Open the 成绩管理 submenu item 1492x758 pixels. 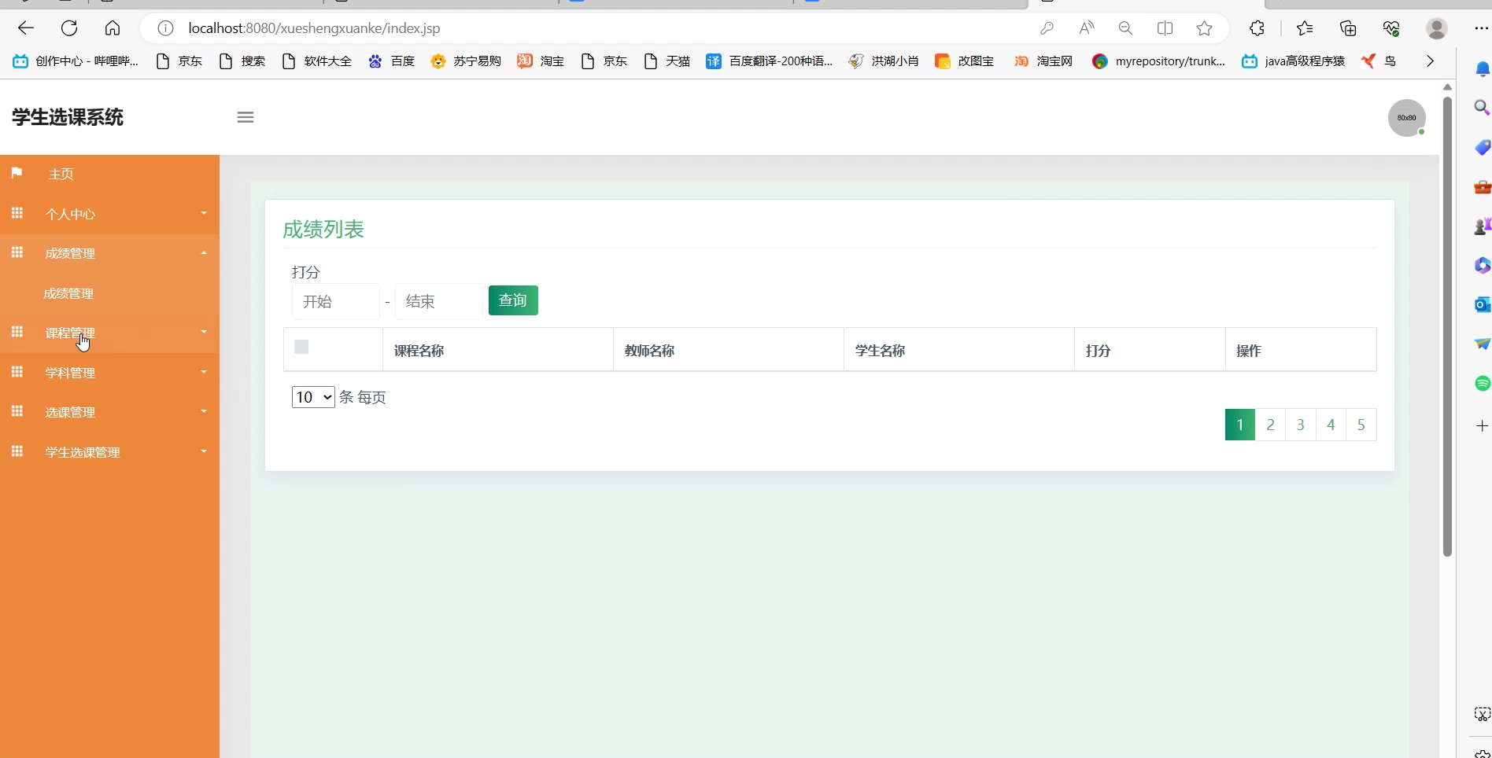[68, 294]
